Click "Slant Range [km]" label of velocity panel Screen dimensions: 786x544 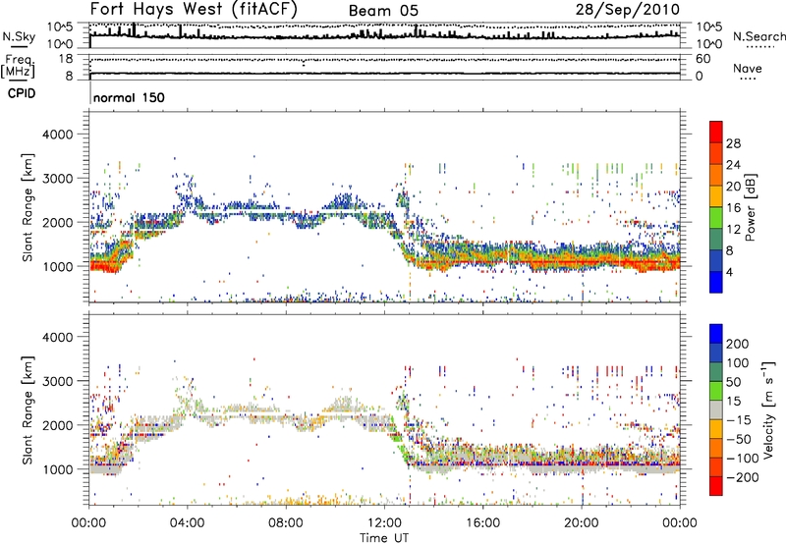pyautogui.click(x=28, y=409)
